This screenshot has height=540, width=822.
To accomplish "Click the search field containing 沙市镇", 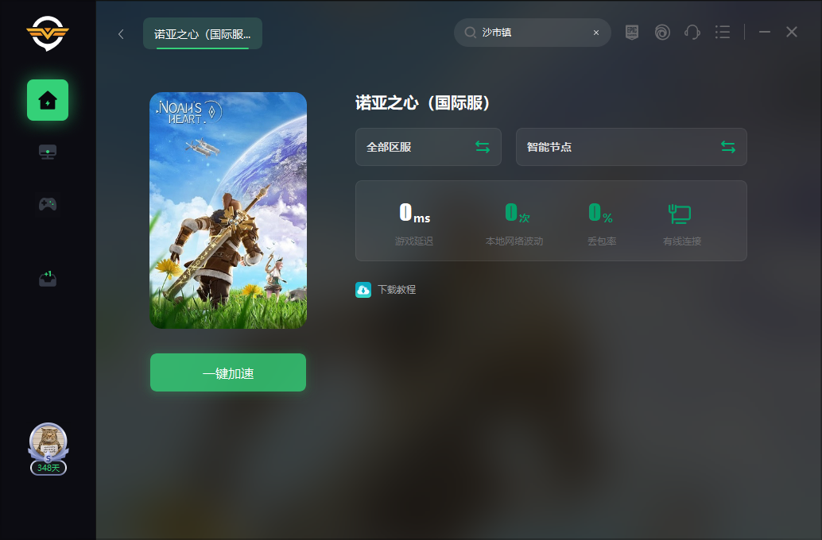I will point(532,33).
